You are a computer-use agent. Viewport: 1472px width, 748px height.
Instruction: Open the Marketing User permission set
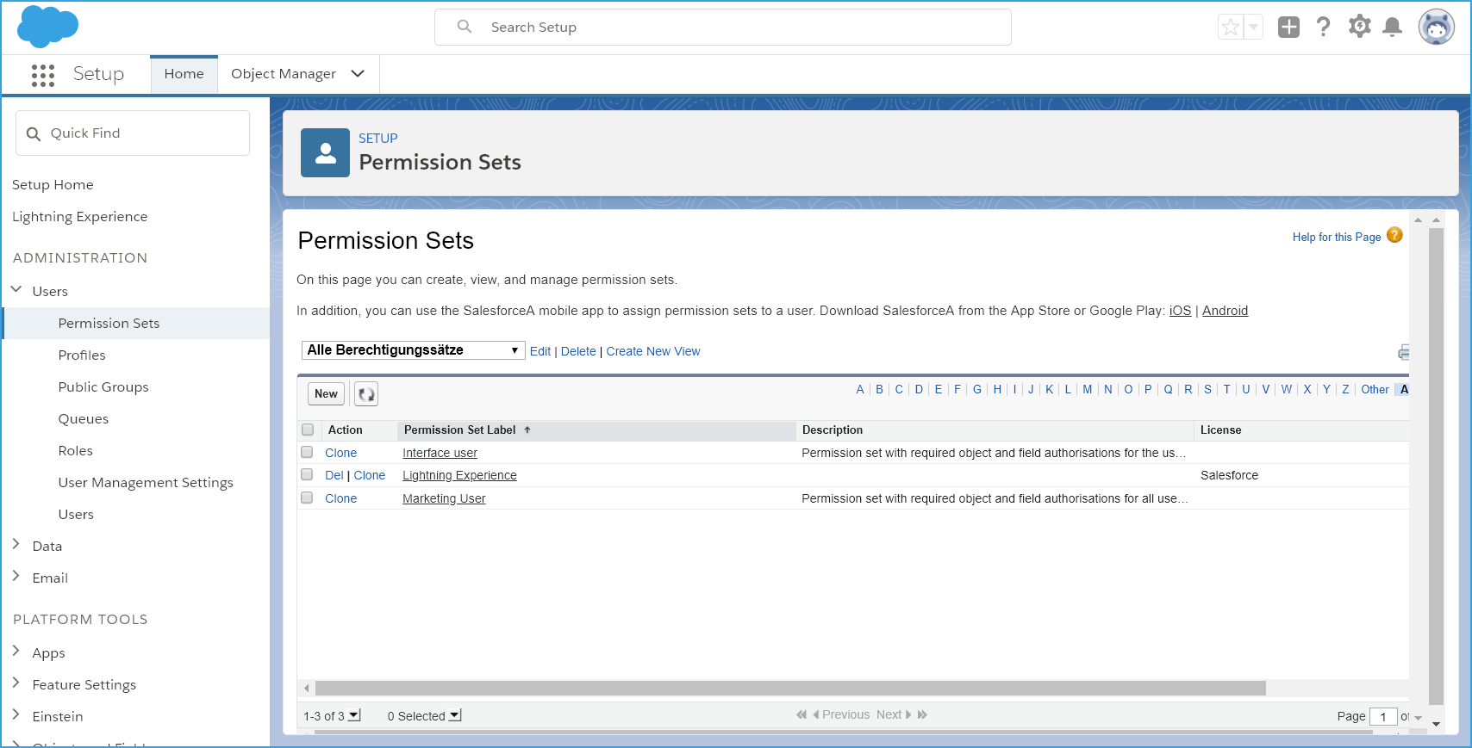(444, 498)
